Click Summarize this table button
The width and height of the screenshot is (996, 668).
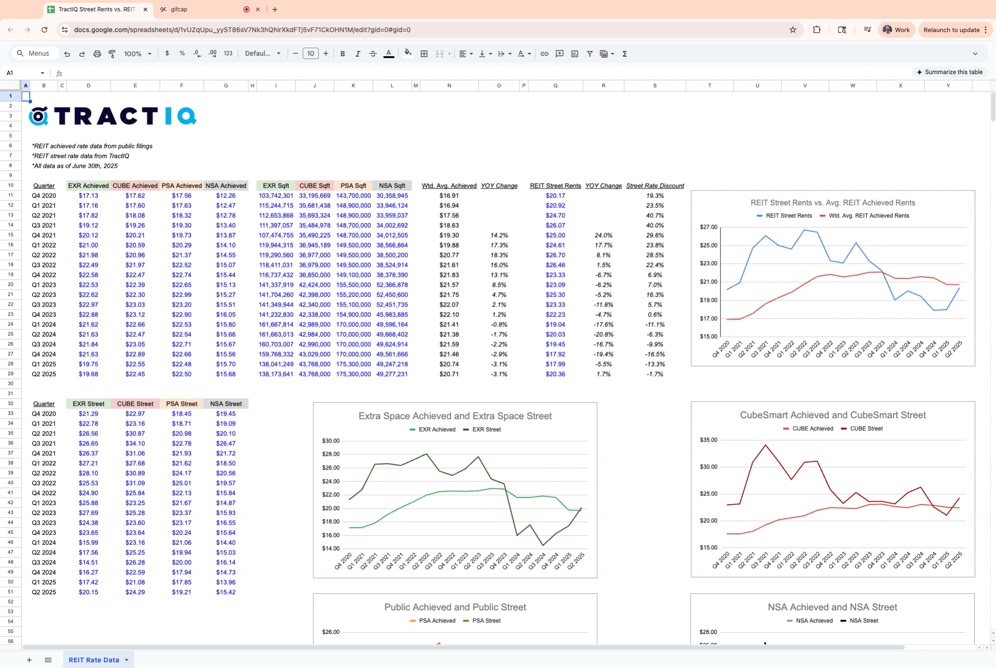click(950, 72)
